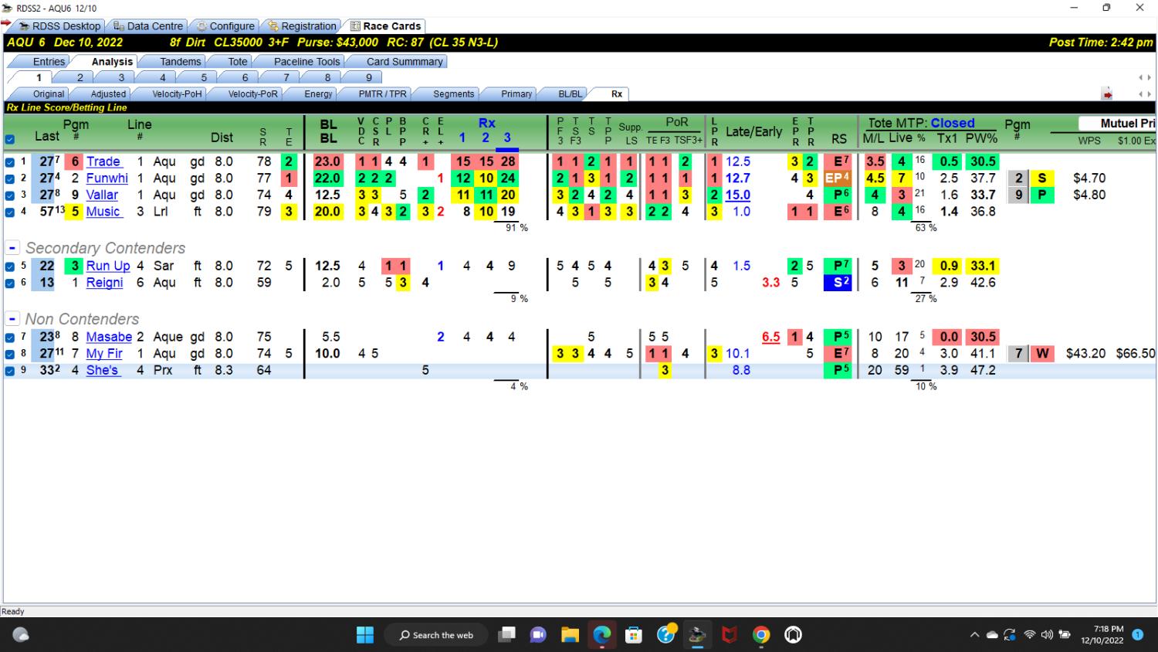The height and width of the screenshot is (652, 1158).
Task: Uncheck the checkbox for row 9 She's
Action: point(10,371)
